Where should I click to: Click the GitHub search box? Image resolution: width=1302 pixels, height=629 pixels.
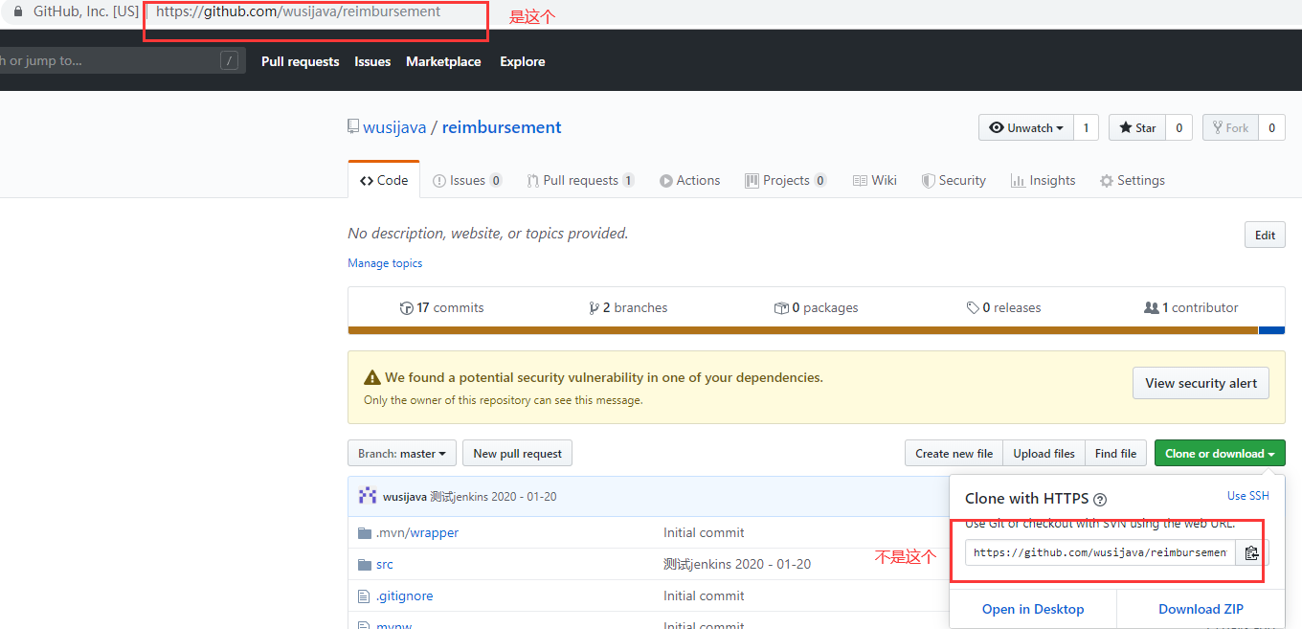click(122, 61)
